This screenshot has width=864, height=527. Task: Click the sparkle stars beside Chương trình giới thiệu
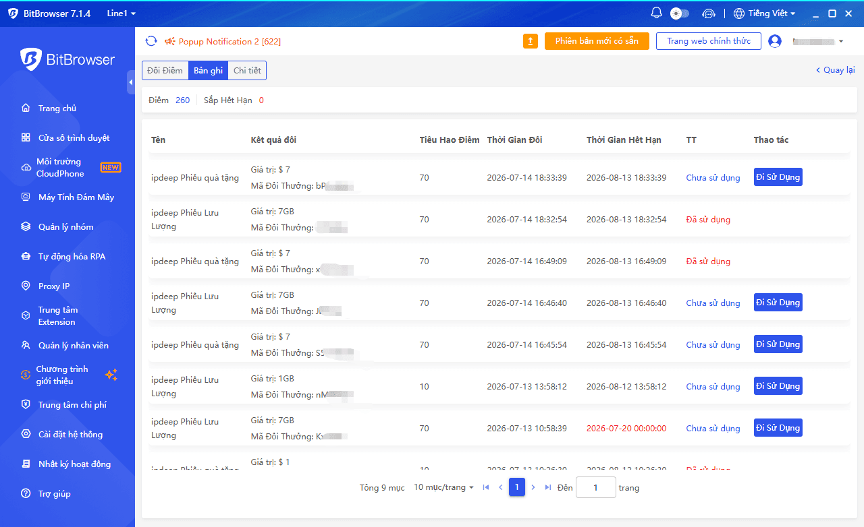[x=111, y=375]
